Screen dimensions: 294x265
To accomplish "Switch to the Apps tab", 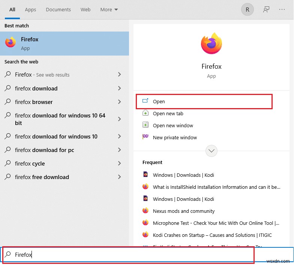I will click(x=30, y=10).
